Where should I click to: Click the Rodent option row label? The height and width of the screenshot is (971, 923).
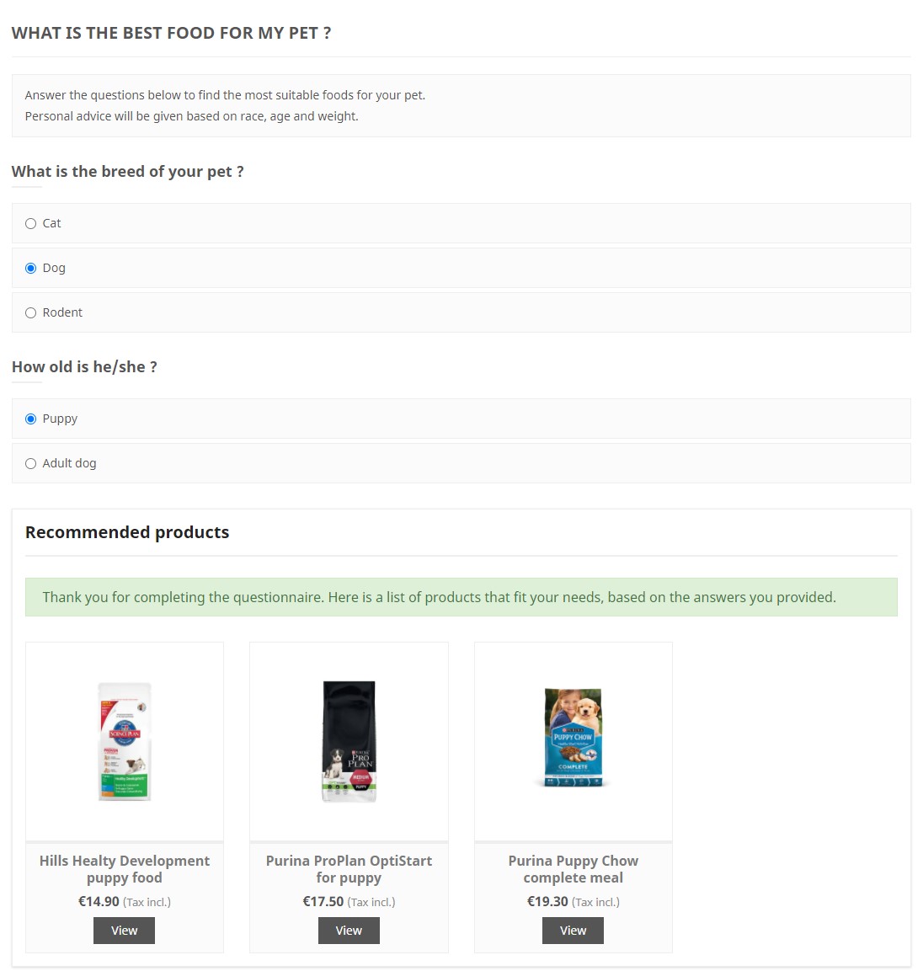[x=62, y=312]
